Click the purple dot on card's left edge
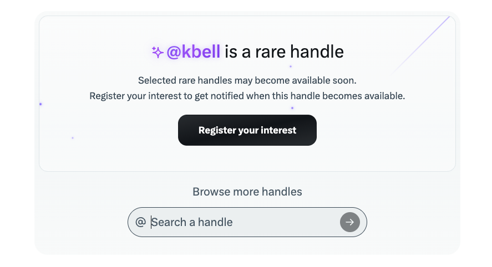492x267 pixels. pos(40,104)
